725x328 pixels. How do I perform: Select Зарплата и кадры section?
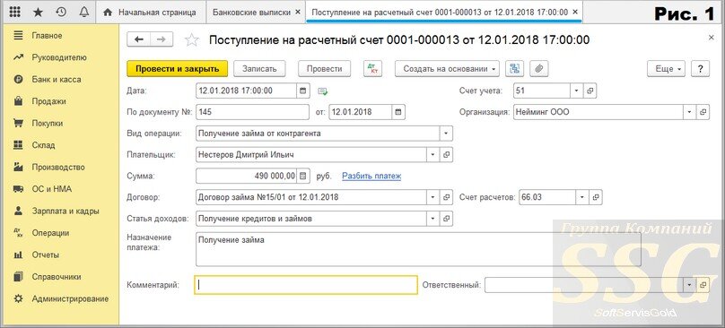pos(66,211)
